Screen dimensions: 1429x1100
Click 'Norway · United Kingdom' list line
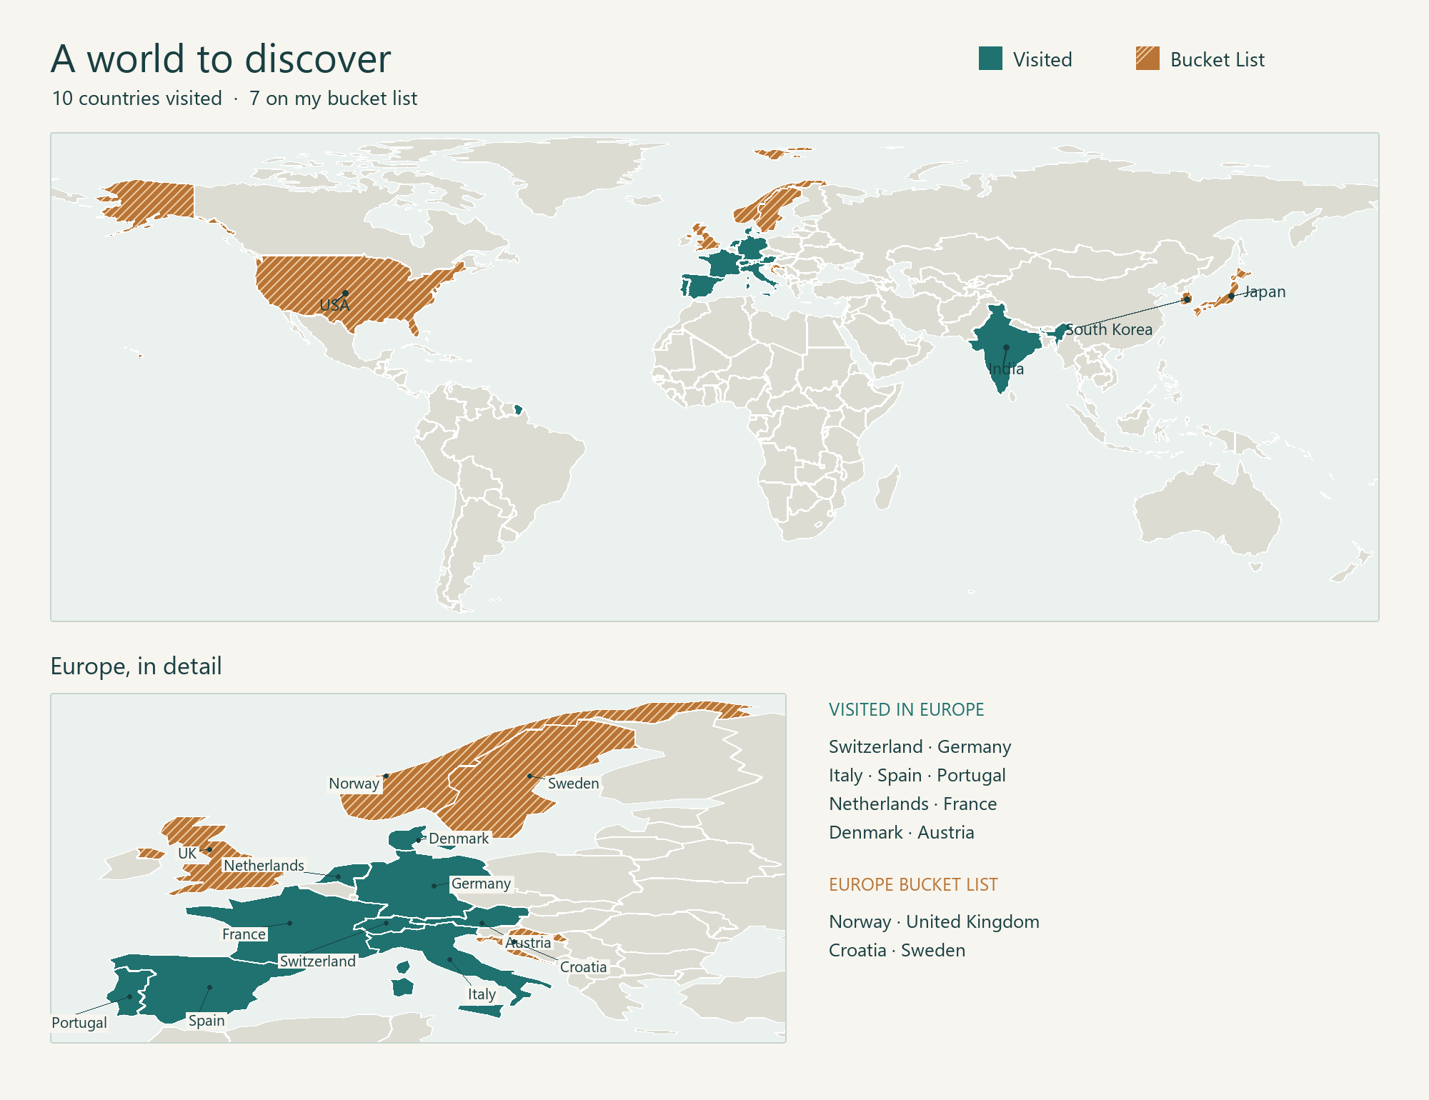click(x=934, y=922)
